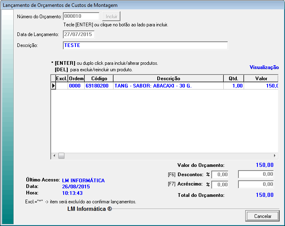Image resolution: width=285 pixels, height=226 pixels.
Task: Click the Cancelar button
Action: [262, 216]
